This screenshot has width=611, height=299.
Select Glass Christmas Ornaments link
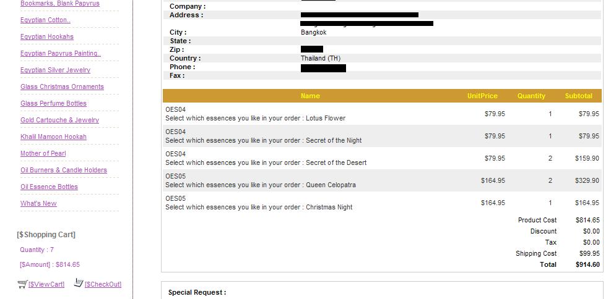click(x=62, y=87)
